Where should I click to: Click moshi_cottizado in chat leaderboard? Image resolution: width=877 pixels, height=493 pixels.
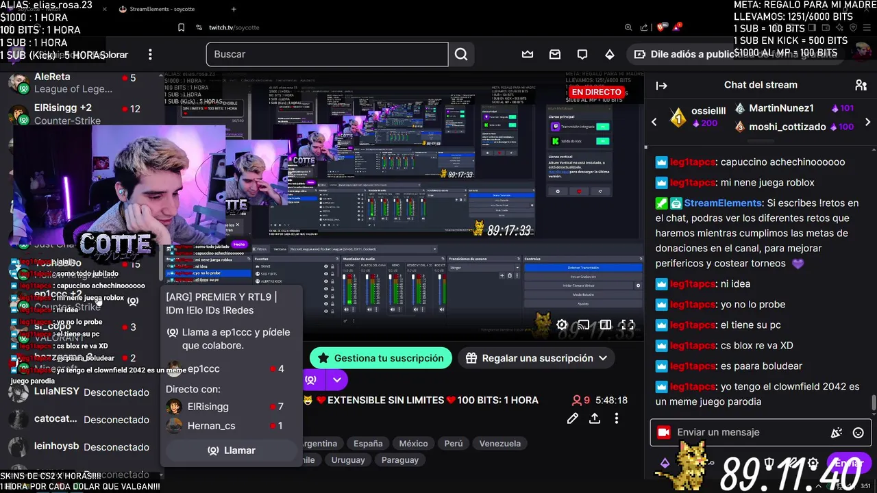click(787, 127)
